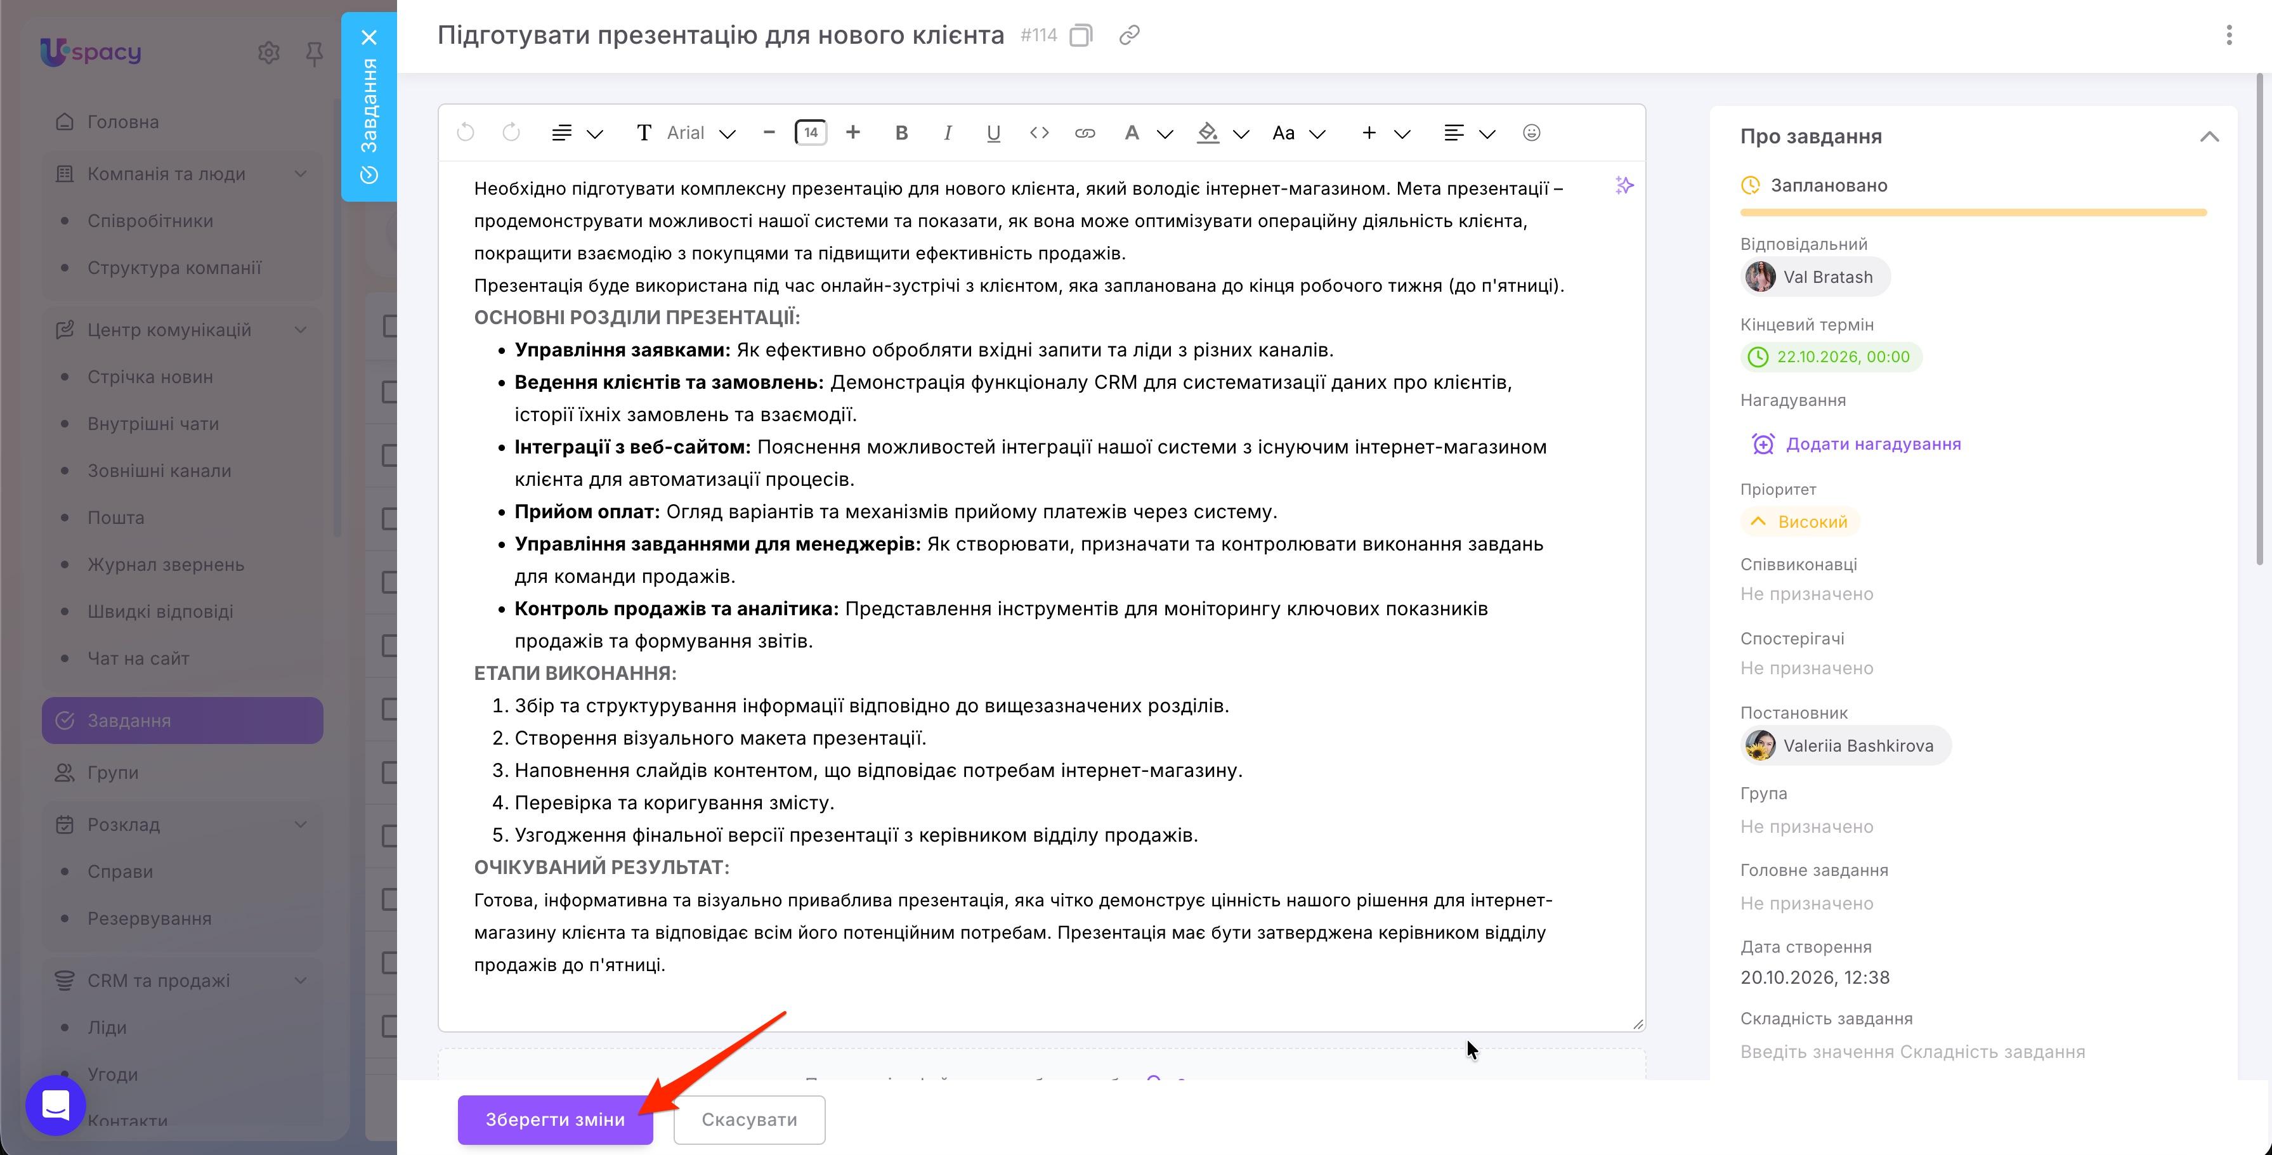Screen dimensions: 2272x1155
Task: Insert code block via the brackets icon
Action: pyautogui.click(x=1039, y=133)
